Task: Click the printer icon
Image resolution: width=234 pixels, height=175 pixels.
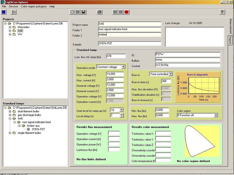Action: pyautogui.click(x=99, y=12)
